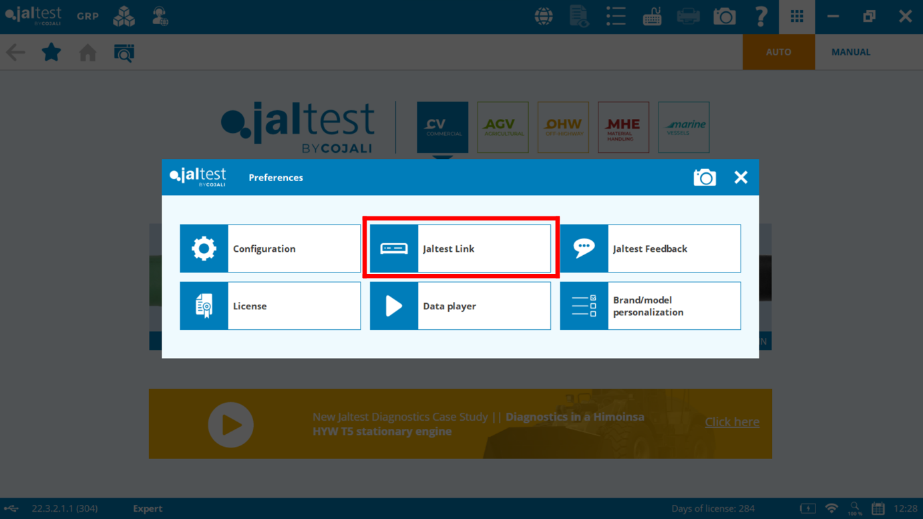Image resolution: width=923 pixels, height=519 pixels.
Task: Click the USB connection status icon
Action: pyautogui.click(x=11, y=508)
